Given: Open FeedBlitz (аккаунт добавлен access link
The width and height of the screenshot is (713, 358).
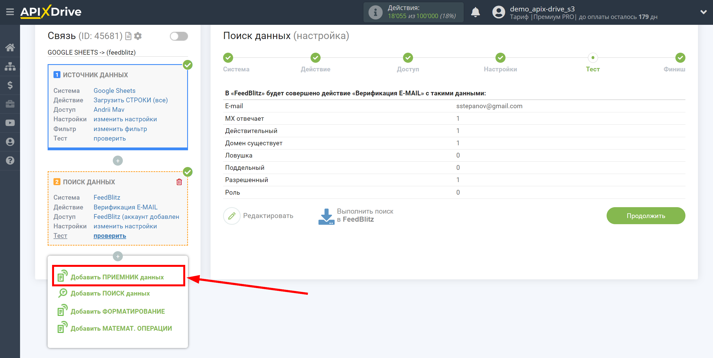Looking at the screenshot, I should point(136,217).
